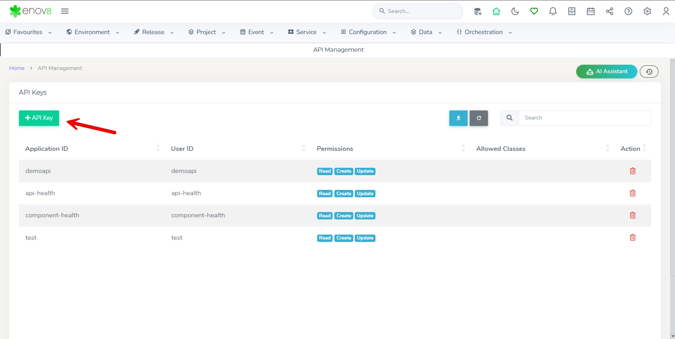The width and height of the screenshot is (675, 339).
Task: Toggle the hamburger sidebar menu
Action: pyautogui.click(x=65, y=11)
